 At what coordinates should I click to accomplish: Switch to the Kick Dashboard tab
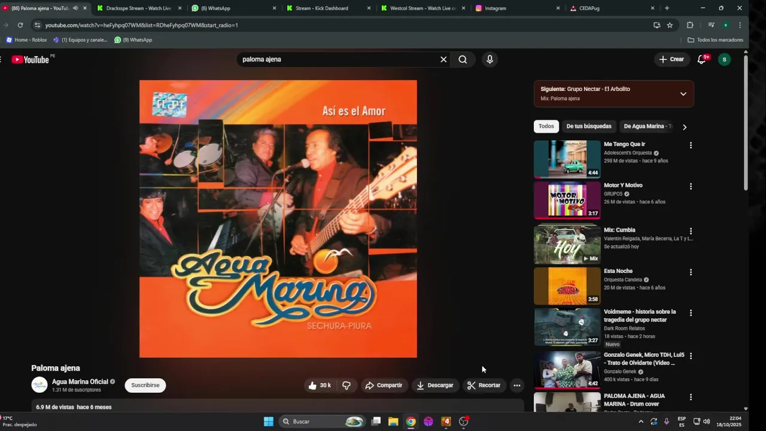[x=328, y=8]
